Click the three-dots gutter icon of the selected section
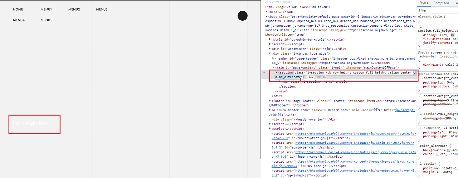458x178 pixels. [x=263, y=72]
